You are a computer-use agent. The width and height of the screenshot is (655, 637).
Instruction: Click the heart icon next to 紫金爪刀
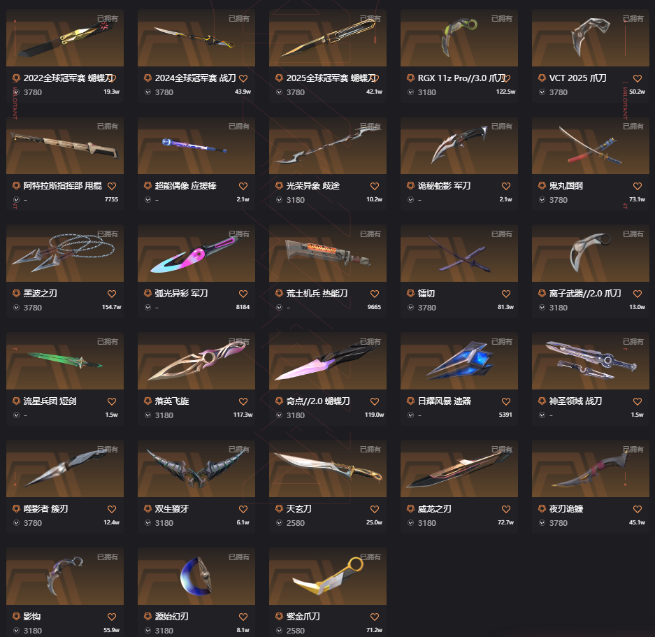374,617
